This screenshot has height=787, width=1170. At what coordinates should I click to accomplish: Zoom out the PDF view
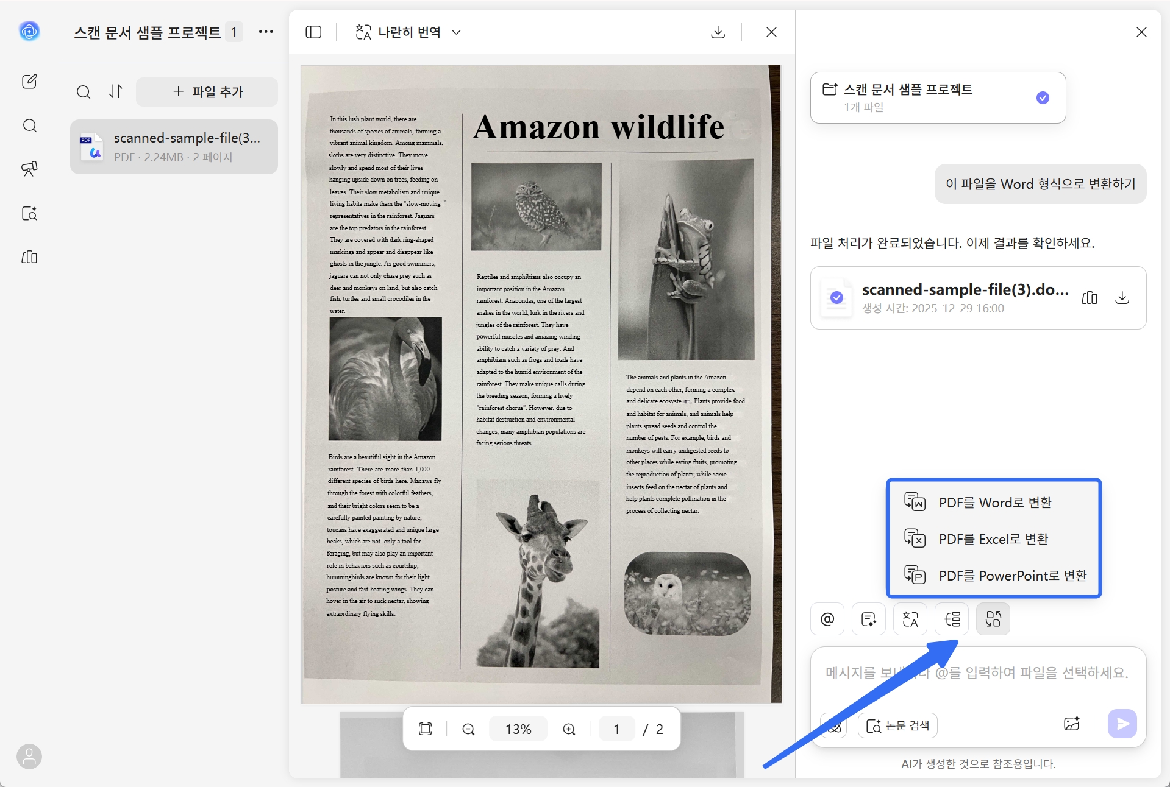click(468, 729)
